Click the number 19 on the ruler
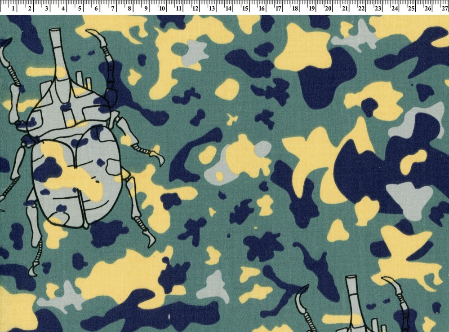Viewport: 449px width, 332px height. [x=311, y=9]
